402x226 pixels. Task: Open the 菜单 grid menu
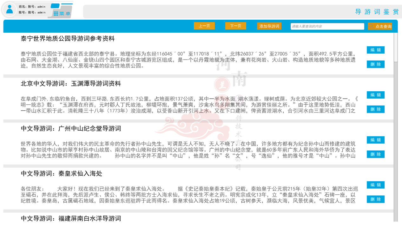click(62, 13)
